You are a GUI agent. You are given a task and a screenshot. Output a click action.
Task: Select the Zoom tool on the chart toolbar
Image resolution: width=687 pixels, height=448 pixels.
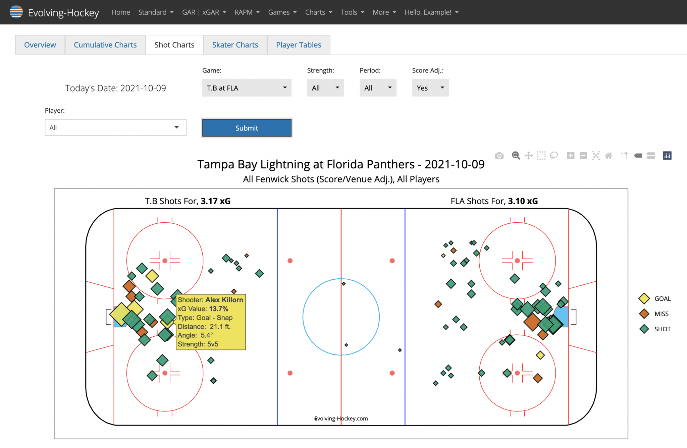[516, 155]
